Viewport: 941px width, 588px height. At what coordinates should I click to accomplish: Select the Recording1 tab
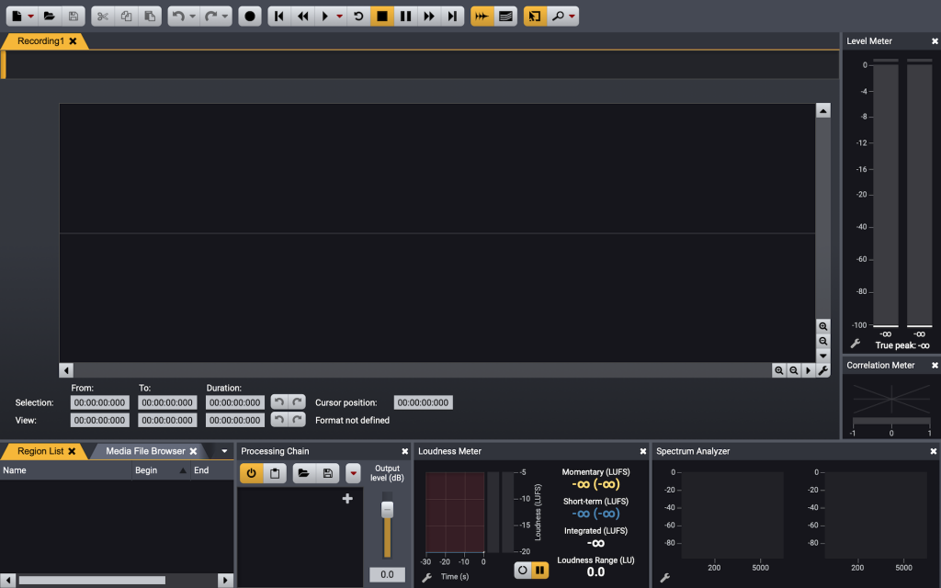click(x=40, y=41)
